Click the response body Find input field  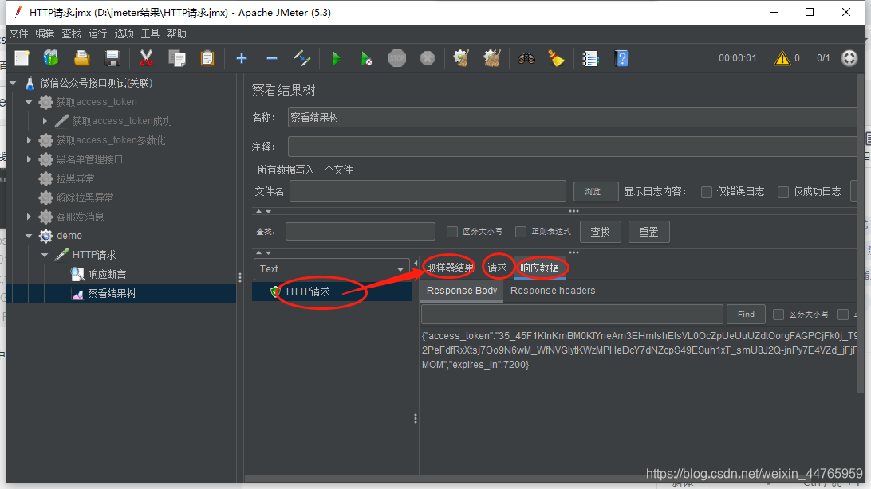[x=572, y=315]
